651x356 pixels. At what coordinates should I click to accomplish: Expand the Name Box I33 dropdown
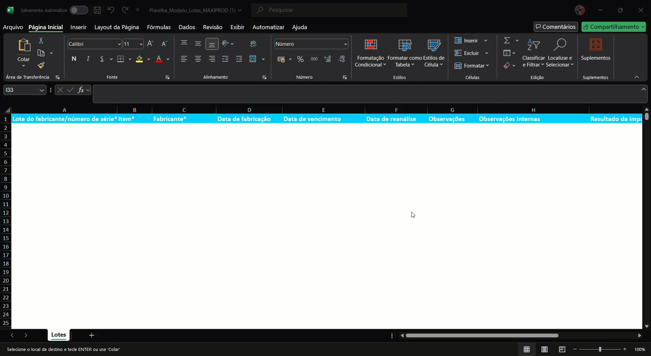click(x=41, y=90)
